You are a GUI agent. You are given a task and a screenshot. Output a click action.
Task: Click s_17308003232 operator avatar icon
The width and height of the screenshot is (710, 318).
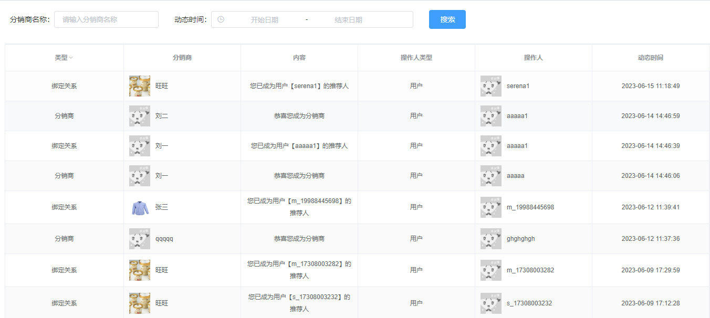point(491,303)
